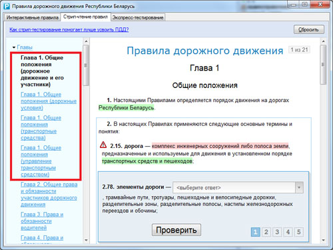This screenshot has width=333, height=250.
Task: Close the Правила дорожного движения window
Action: pyautogui.click(x=320, y=5)
